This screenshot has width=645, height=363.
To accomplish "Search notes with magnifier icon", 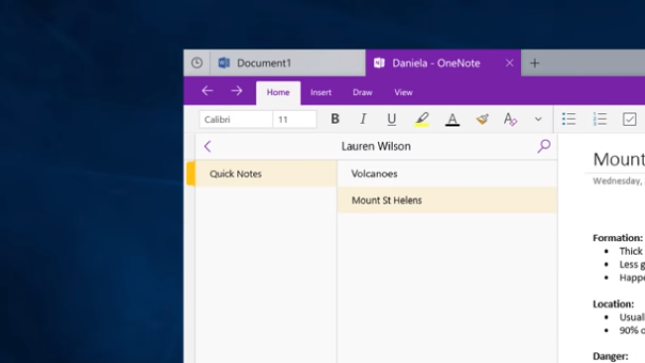I will tap(544, 146).
